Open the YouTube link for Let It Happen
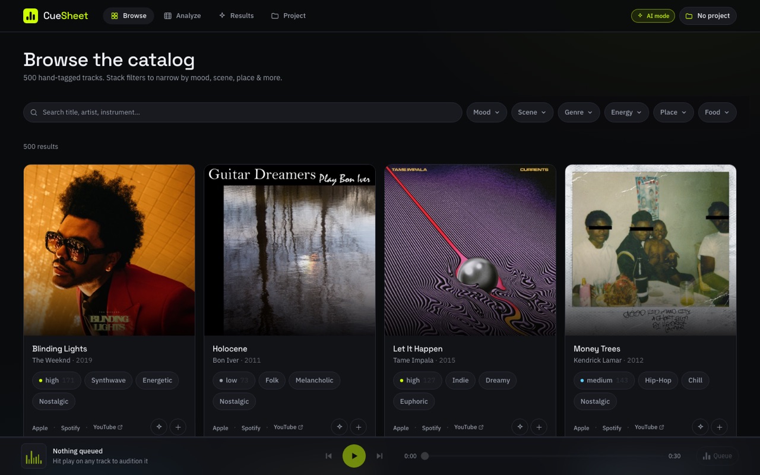The height and width of the screenshot is (475, 760). point(468,427)
